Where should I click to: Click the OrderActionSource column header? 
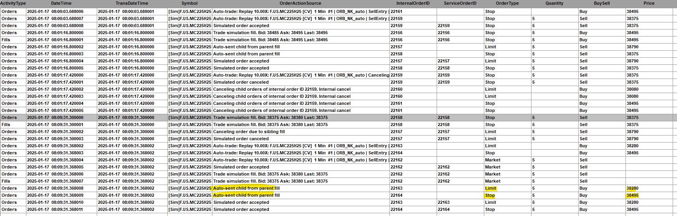[x=301, y=3]
